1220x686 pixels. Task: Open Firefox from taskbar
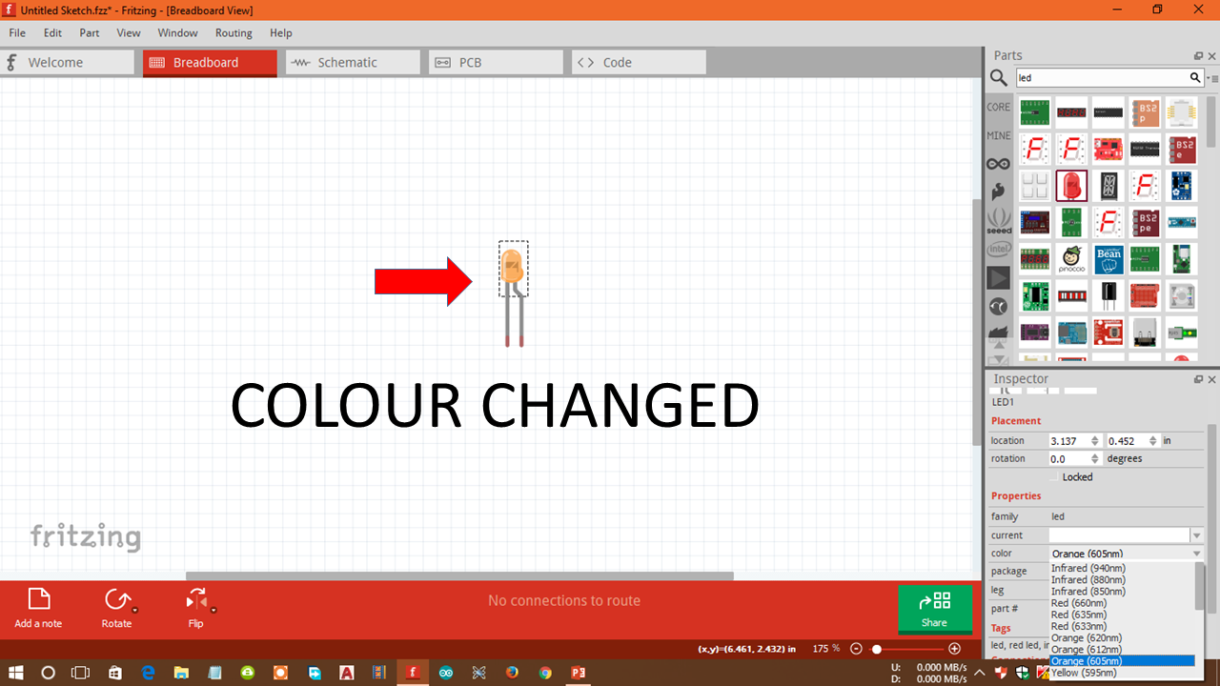[512, 672]
